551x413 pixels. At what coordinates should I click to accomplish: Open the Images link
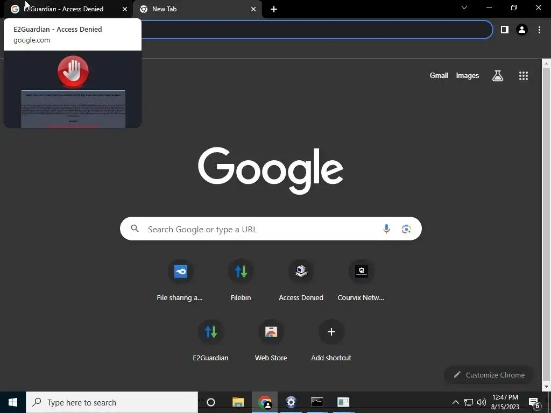tap(468, 75)
